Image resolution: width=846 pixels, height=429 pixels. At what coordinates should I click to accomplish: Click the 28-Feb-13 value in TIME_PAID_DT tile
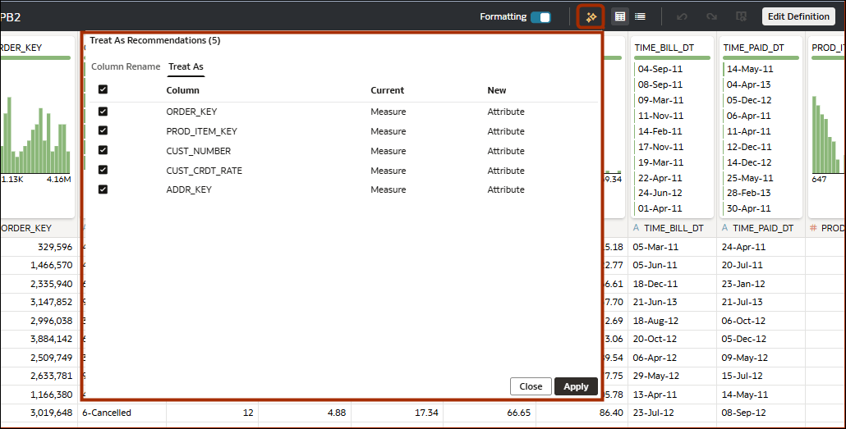pos(749,193)
